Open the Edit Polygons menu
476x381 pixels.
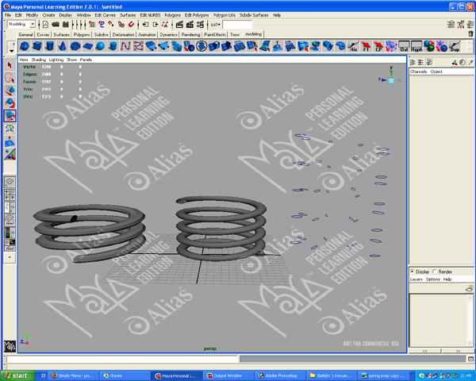197,15
